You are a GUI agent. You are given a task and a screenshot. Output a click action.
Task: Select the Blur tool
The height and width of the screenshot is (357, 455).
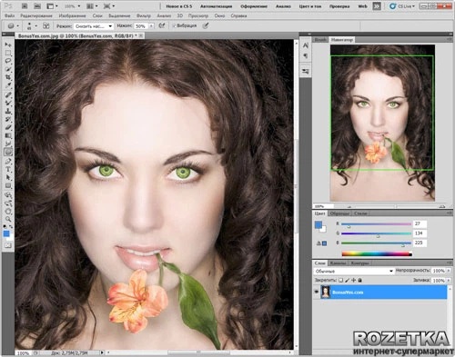8,144
